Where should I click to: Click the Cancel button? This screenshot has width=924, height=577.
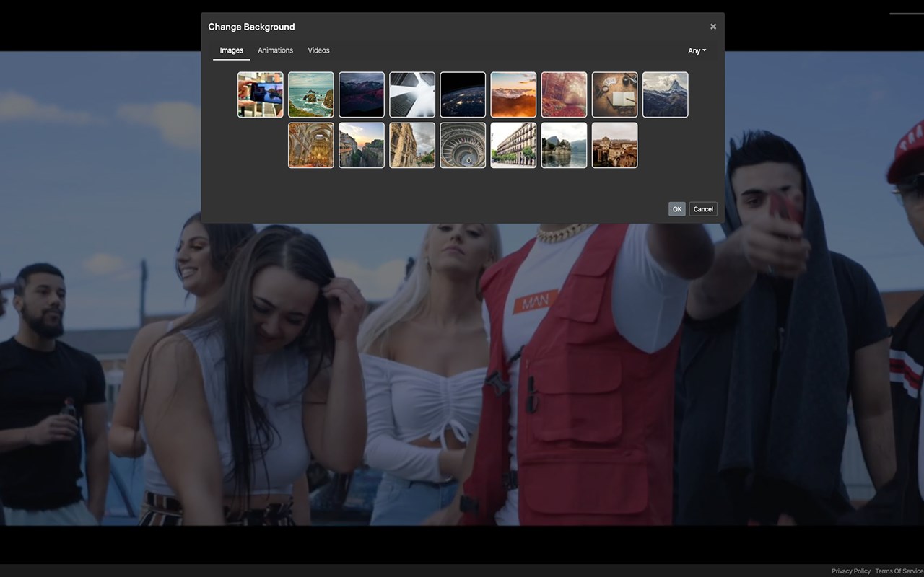pos(702,209)
